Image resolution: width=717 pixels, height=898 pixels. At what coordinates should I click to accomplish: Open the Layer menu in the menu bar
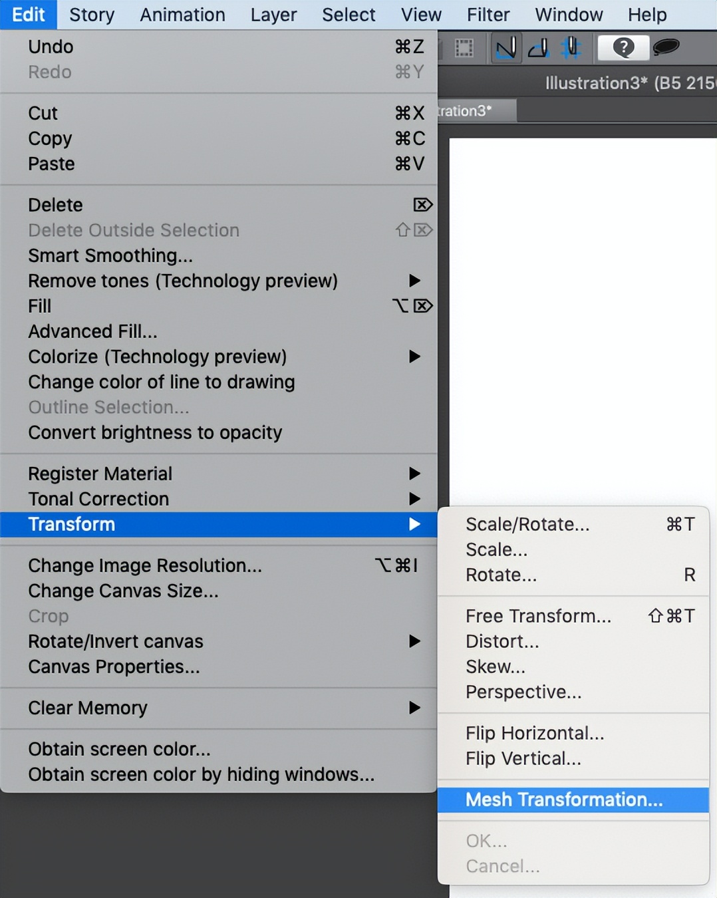tap(273, 15)
